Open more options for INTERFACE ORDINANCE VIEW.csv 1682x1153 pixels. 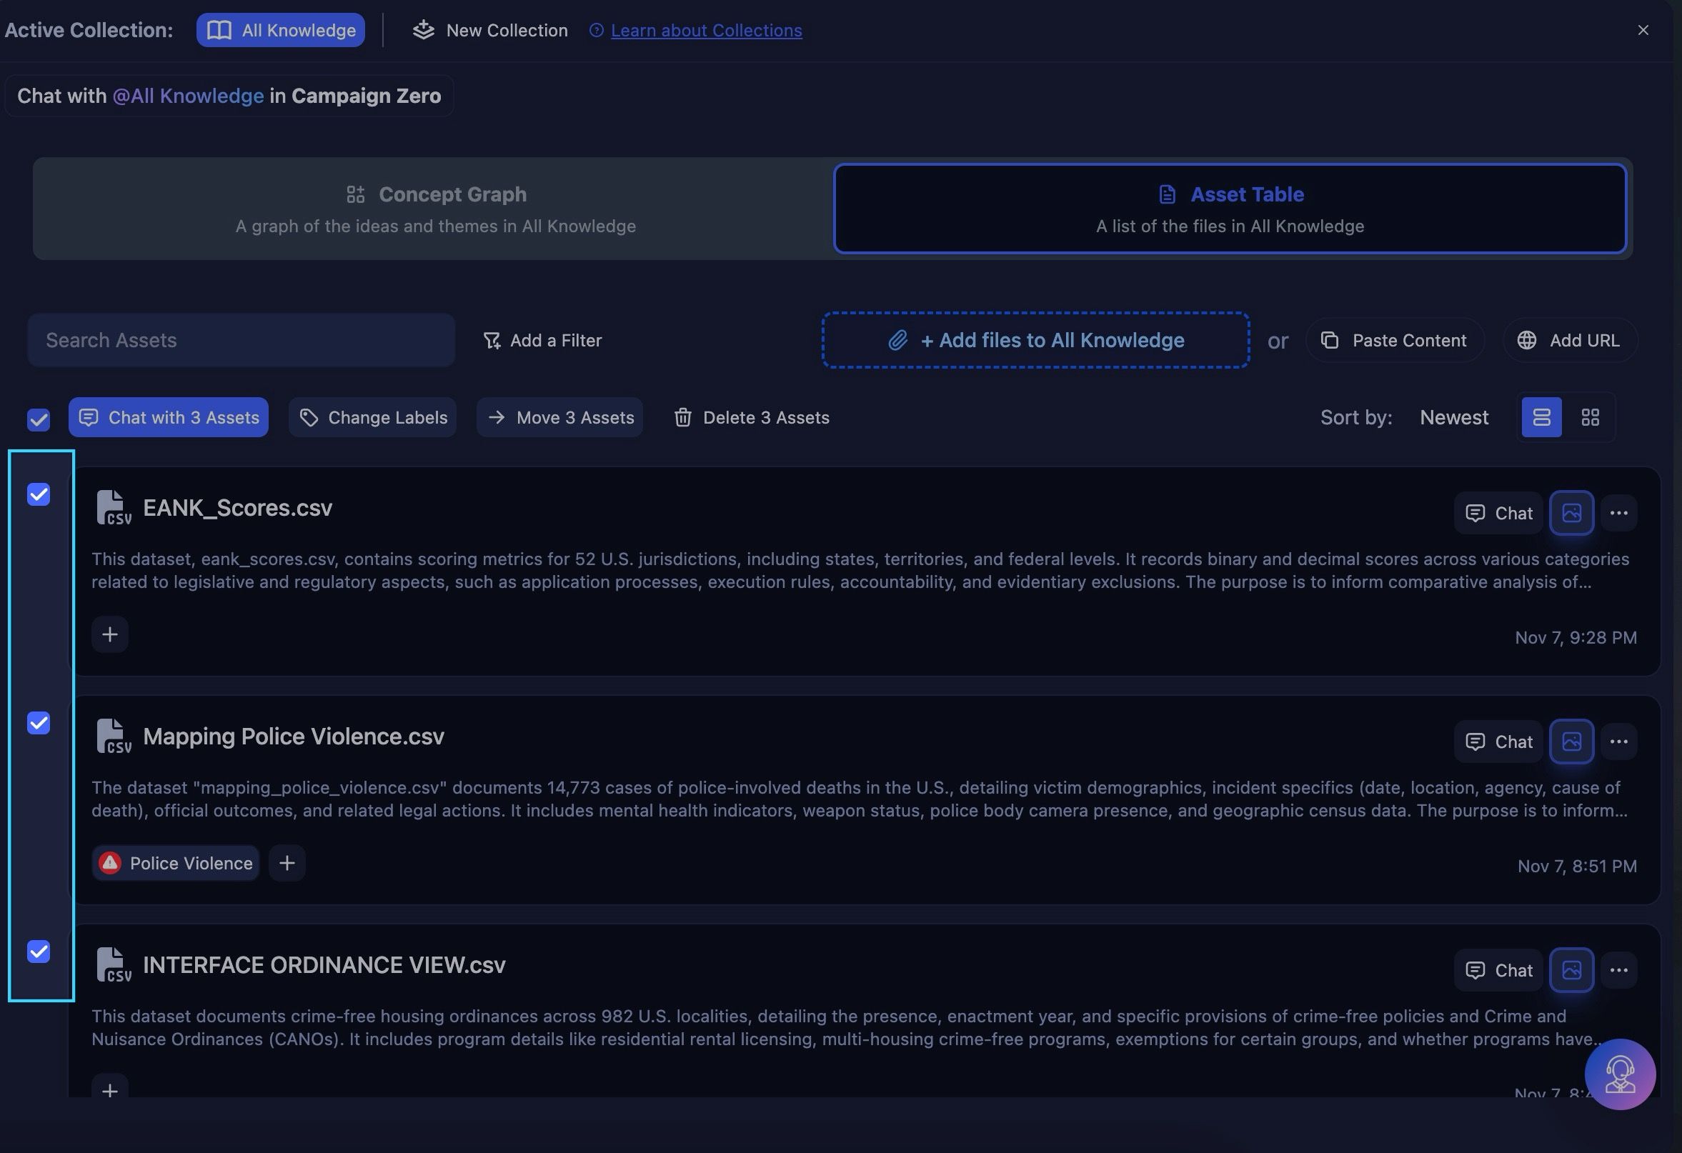click(1619, 970)
